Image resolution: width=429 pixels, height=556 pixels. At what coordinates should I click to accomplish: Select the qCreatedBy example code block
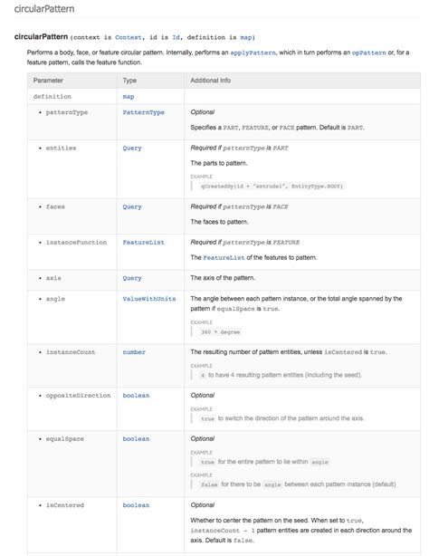click(x=272, y=187)
